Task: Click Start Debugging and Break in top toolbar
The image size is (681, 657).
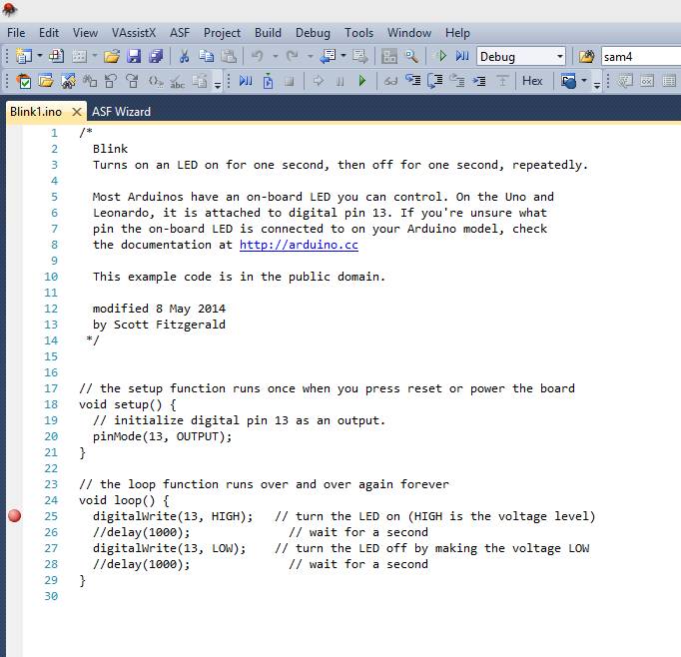Action: [x=462, y=56]
